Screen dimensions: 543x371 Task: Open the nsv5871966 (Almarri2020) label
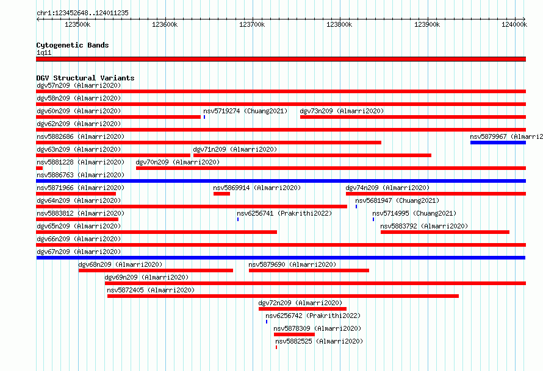pyautogui.click(x=81, y=188)
